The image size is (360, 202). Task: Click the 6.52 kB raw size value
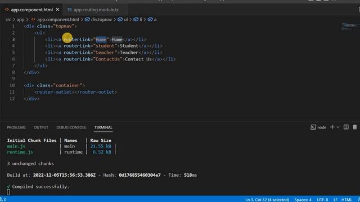(102, 152)
